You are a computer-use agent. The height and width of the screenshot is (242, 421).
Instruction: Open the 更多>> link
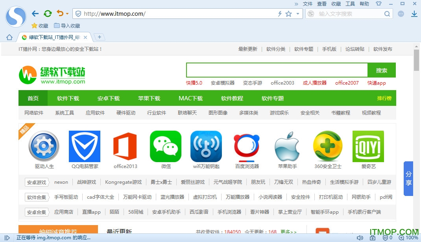tap(289, 231)
